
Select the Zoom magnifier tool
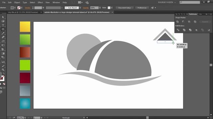3,70
